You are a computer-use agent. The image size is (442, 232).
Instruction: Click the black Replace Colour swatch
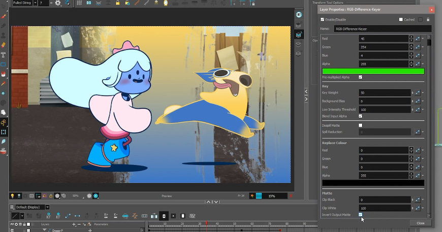373,183
